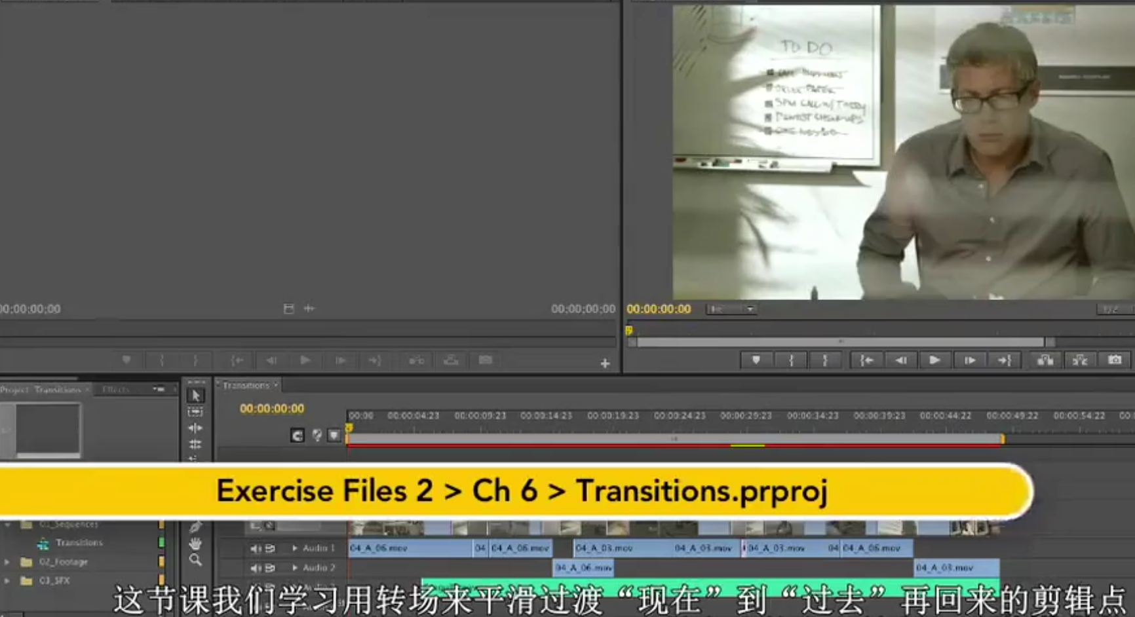The height and width of the screenshot is (617, 1135).
Task: Click Export Frame camera icon
Action: [x=1114, y=360]
